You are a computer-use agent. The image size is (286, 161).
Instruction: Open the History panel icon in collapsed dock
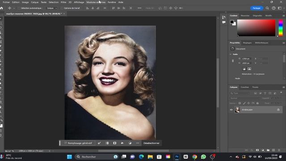224,17
